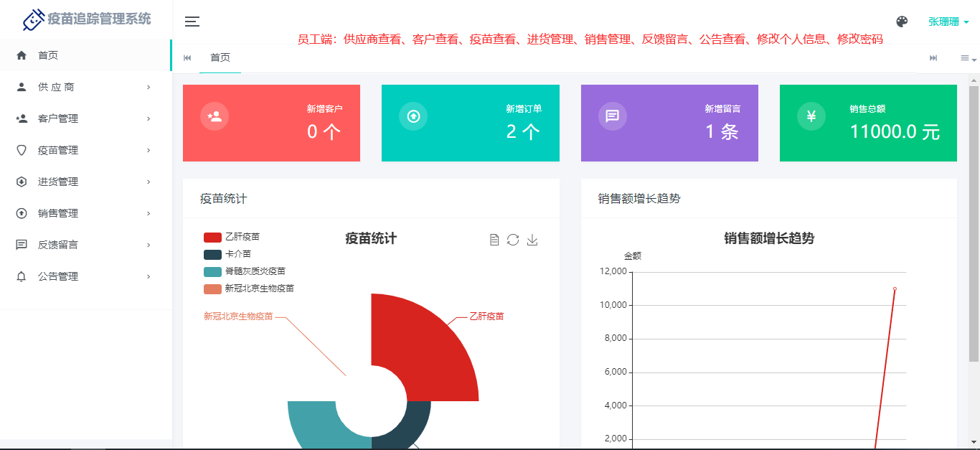Click the 疫苗统计 panel header
Image resolution: width=980 pixels, height=450 pixels.
click(x=371, y=198)
